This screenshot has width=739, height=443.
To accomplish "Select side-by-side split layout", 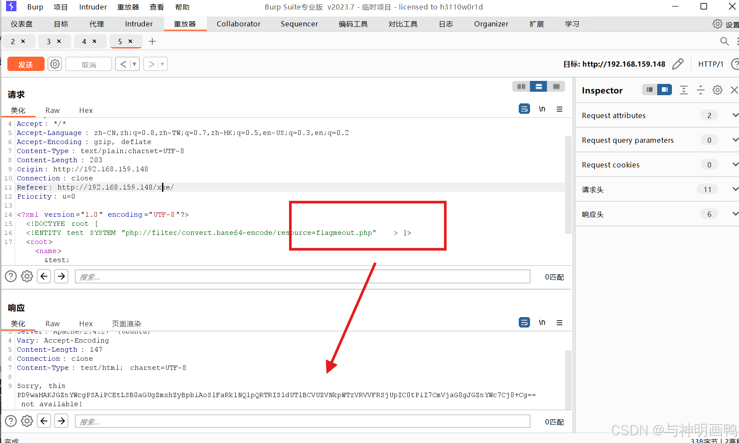I will click(521, 87).
